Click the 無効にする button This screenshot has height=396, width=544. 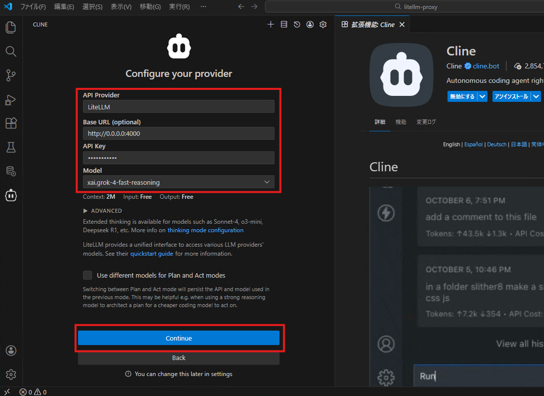[462, 96]
